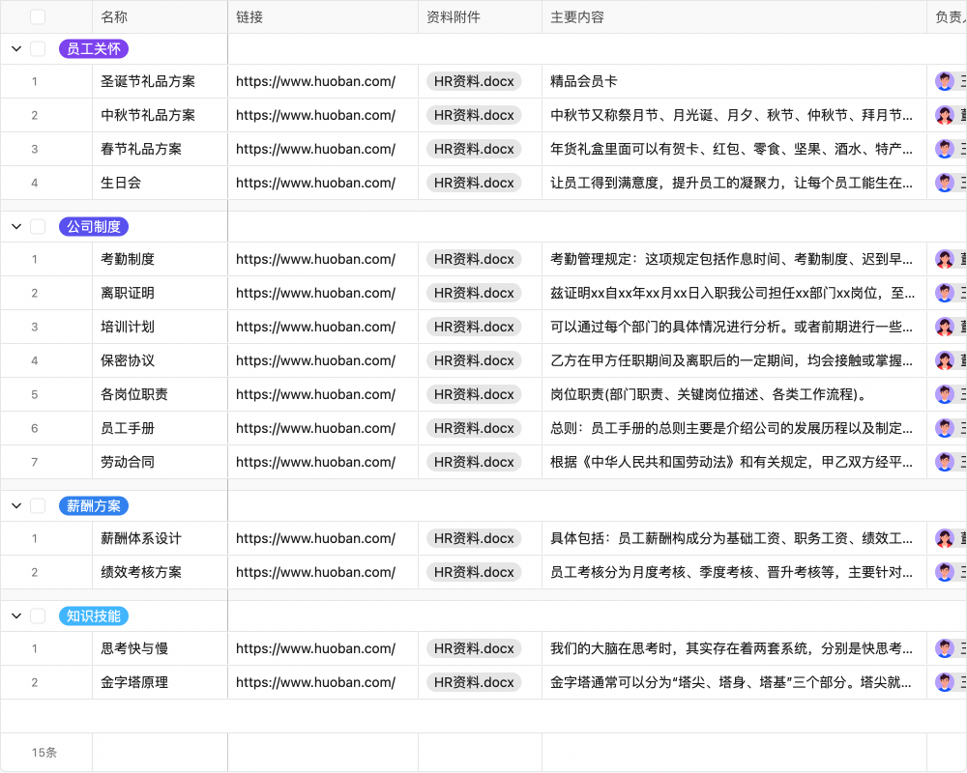The width and height of the screenshot is (967, 773).
Task: Click the assignee avatar for 保密协议
Action: coord(943,359)
